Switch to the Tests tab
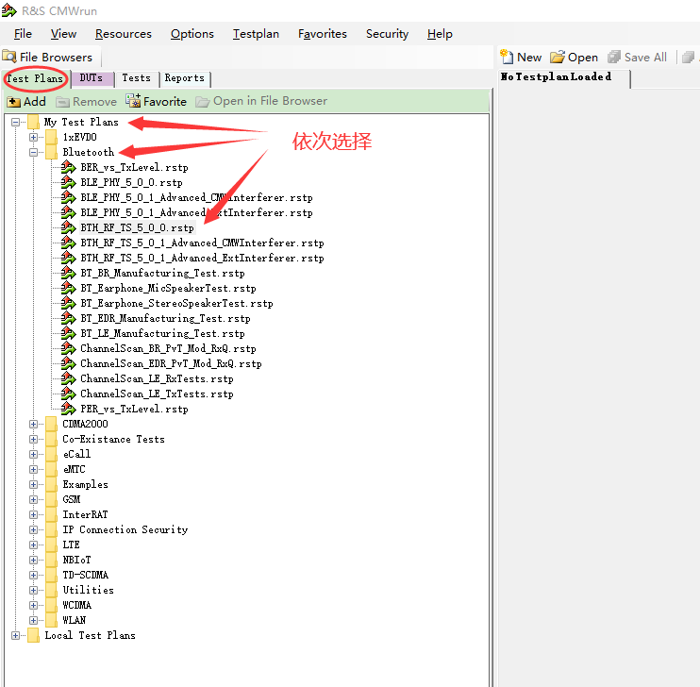This screenshot has width=700, height=687. click(x=136, y=78)
